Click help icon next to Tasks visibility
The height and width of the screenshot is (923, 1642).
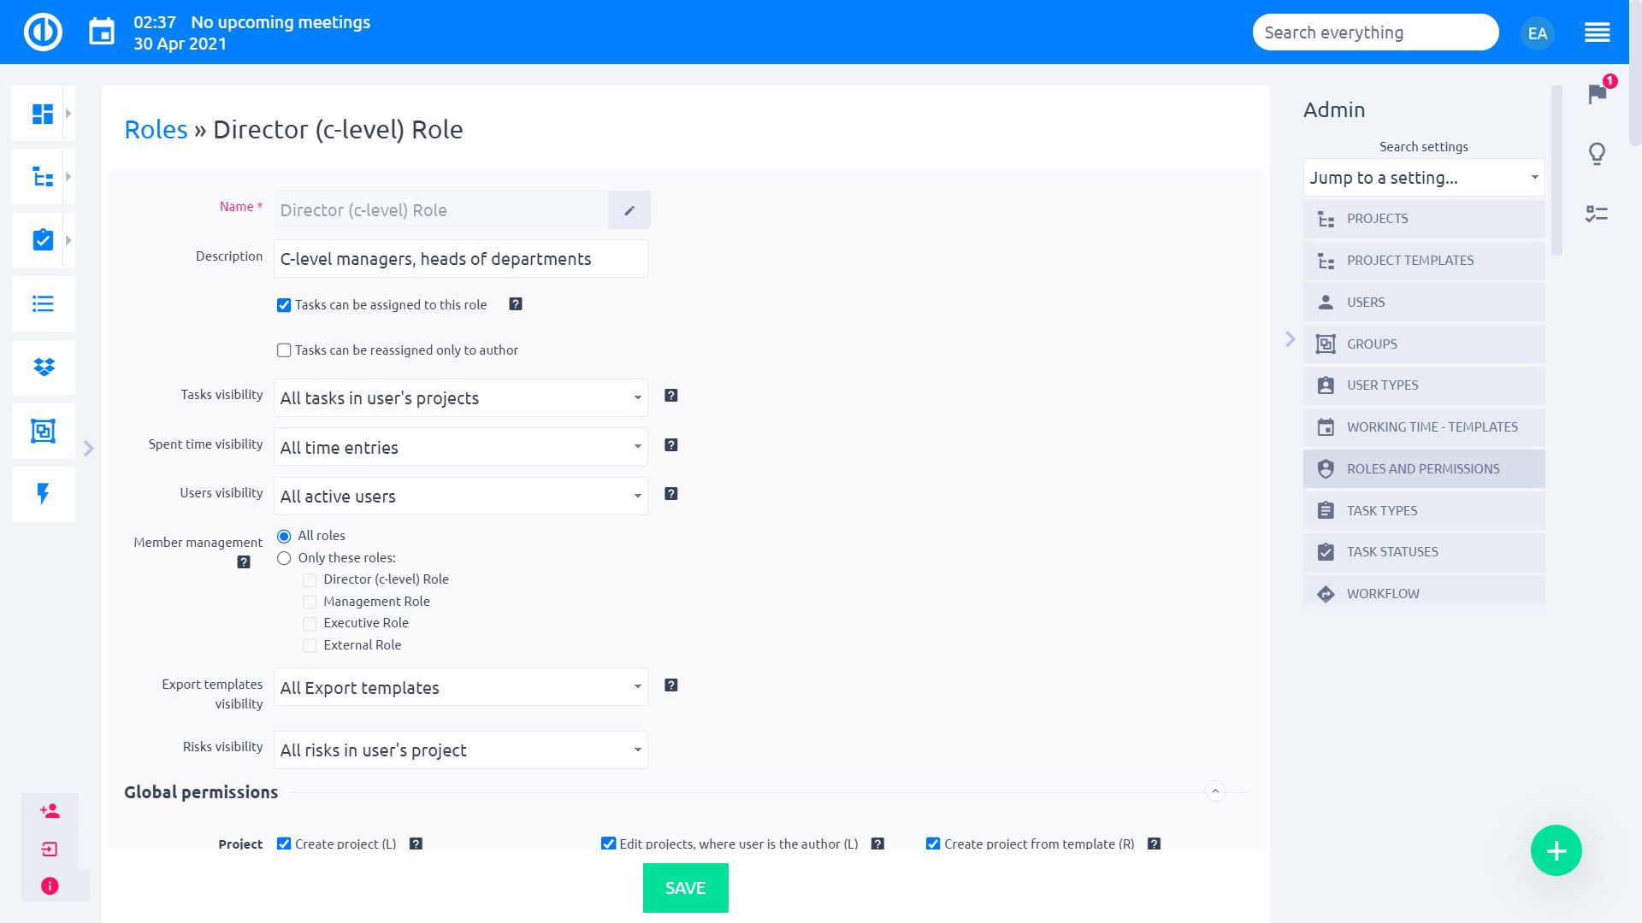(671, 396)
